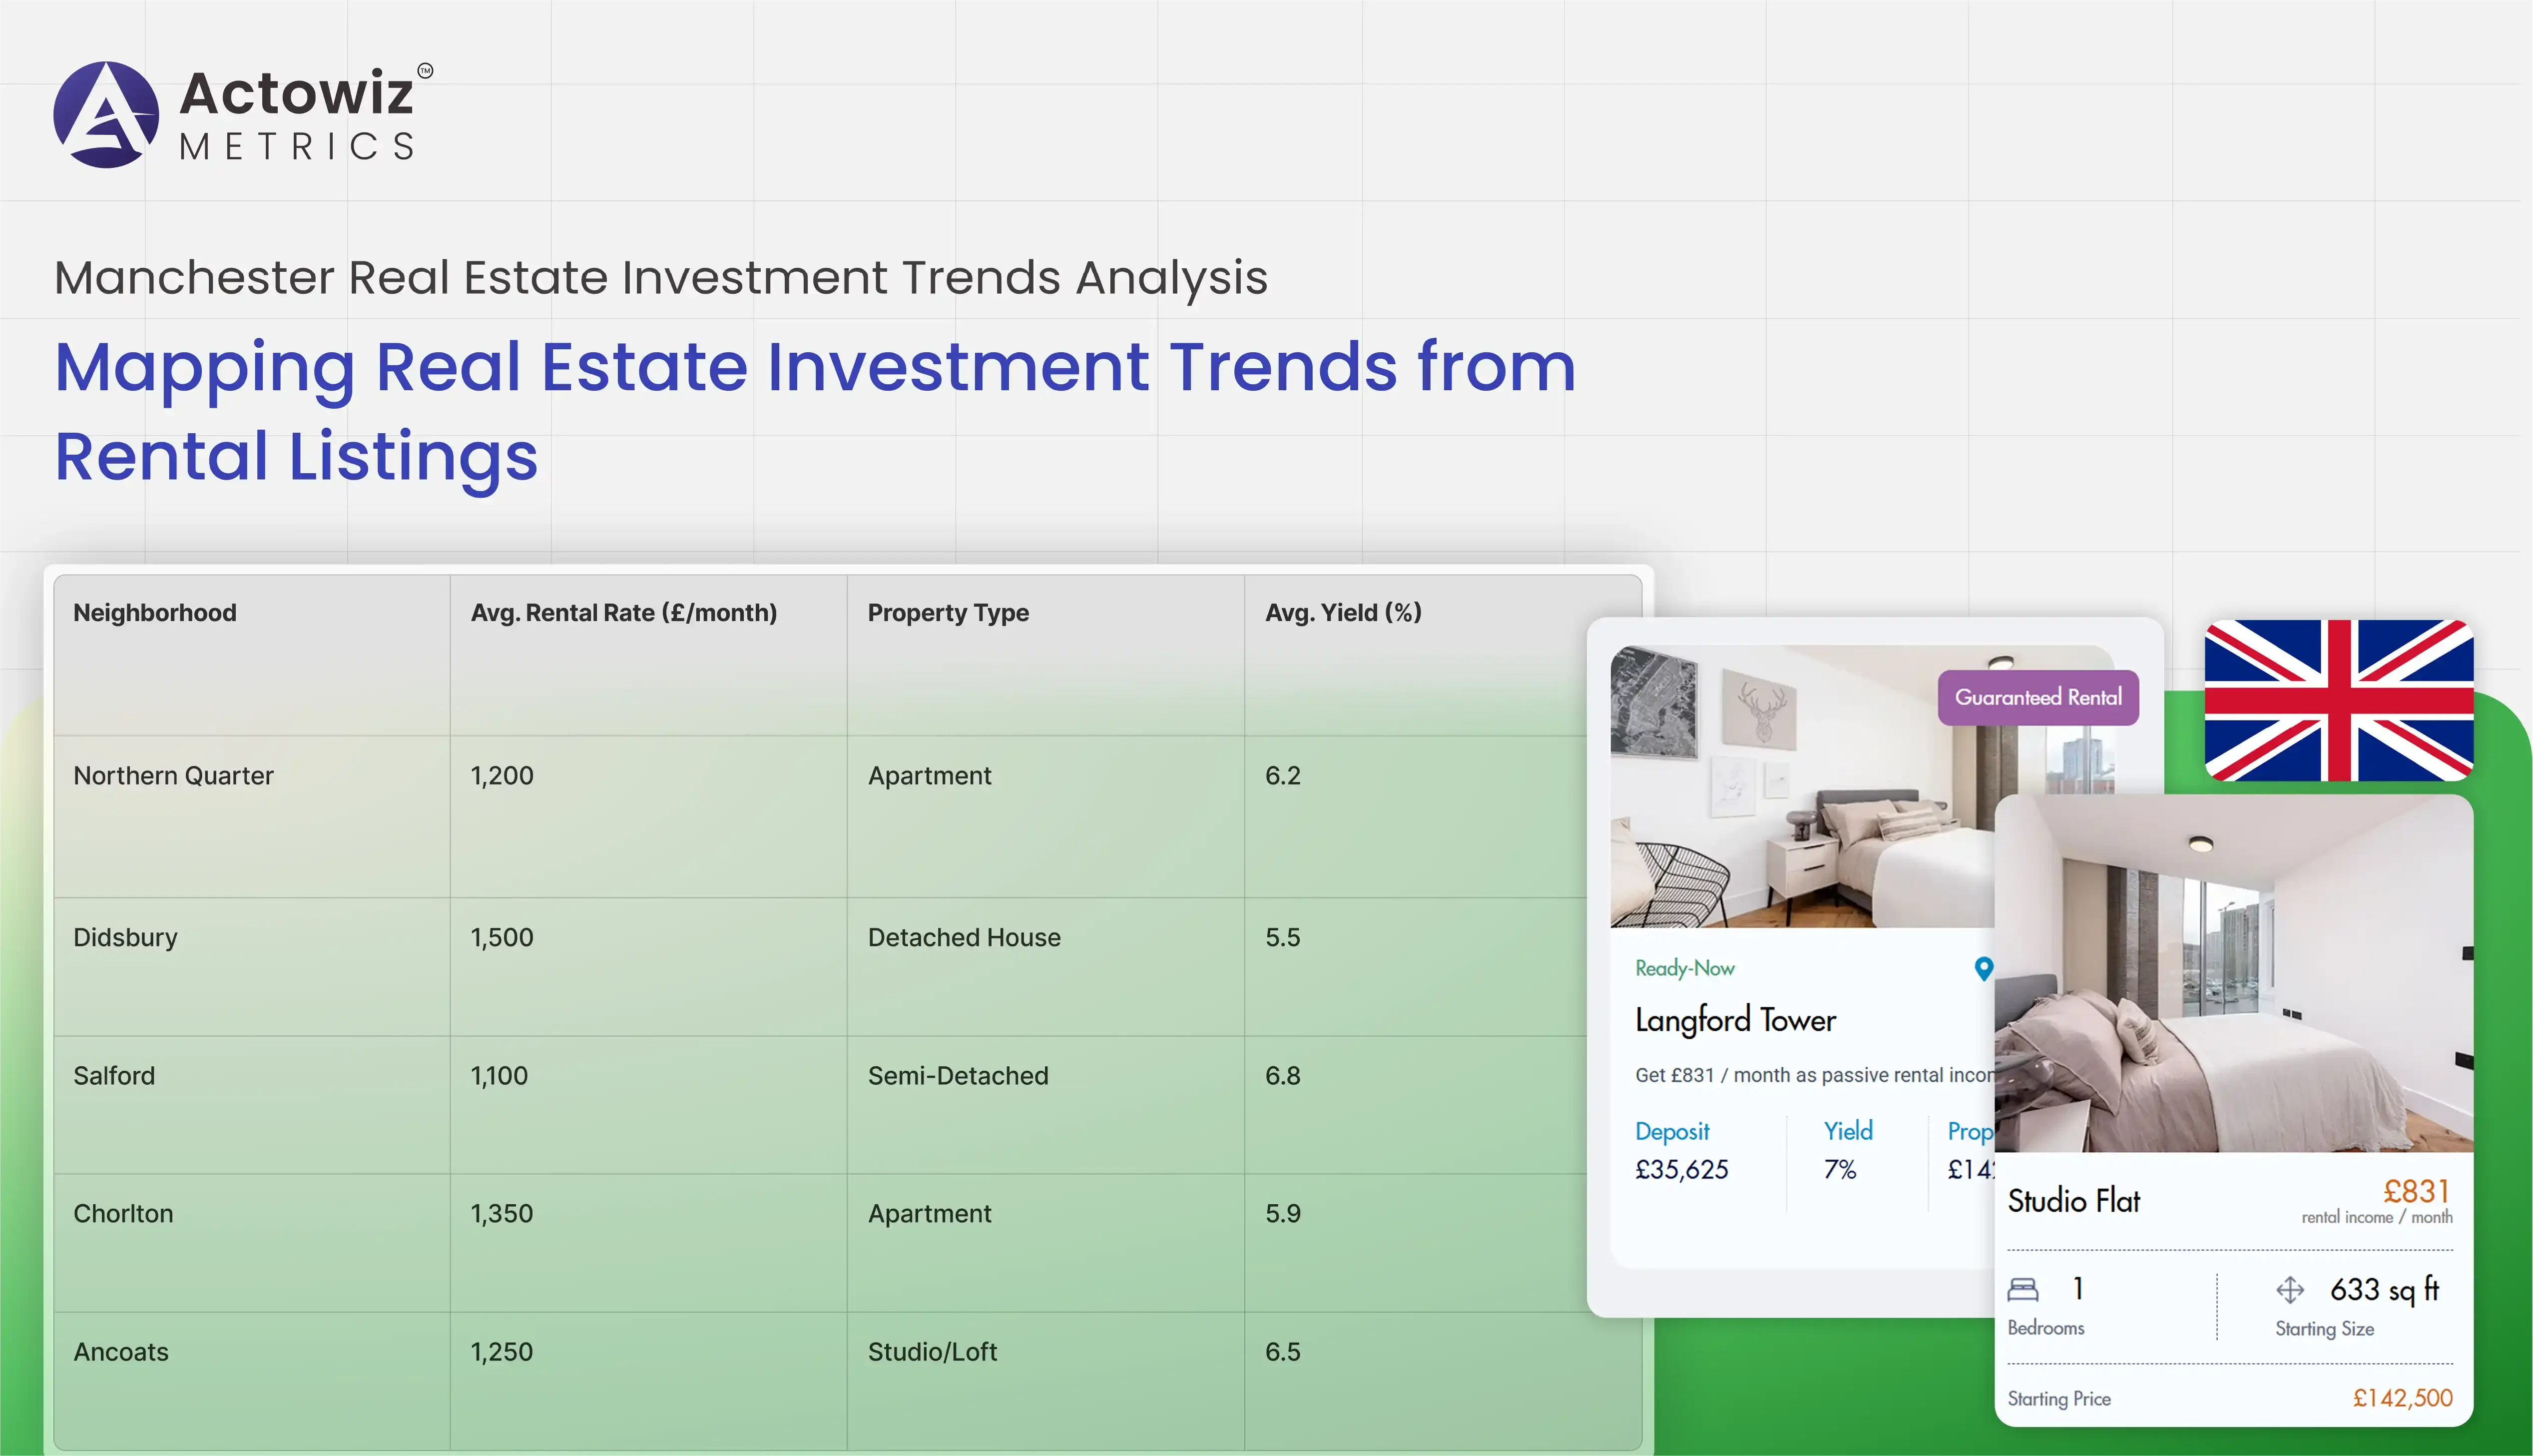Screen dimensions: 2533x1456
Task: Click the UK flag icon
Action: click(x=2338, y=700)
